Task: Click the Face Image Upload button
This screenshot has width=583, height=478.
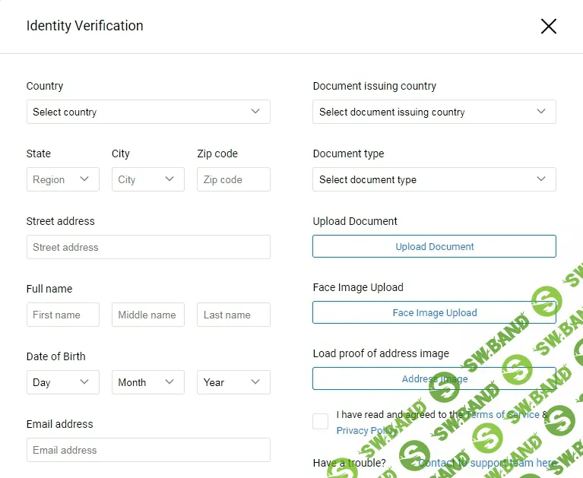Action: (434, 312)
